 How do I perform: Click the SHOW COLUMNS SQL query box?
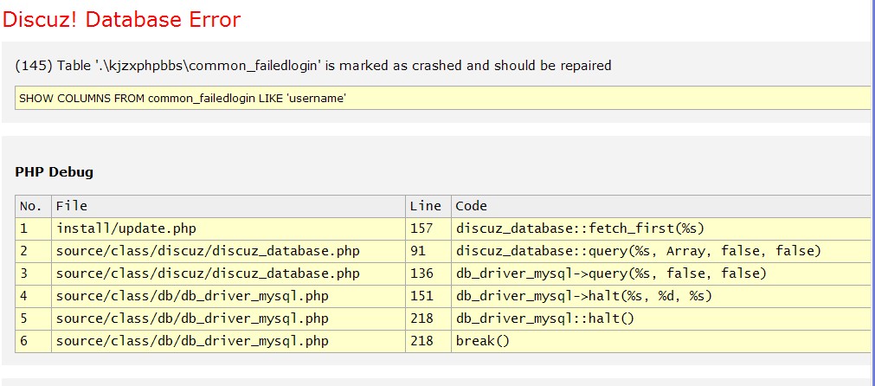point(442,98)
